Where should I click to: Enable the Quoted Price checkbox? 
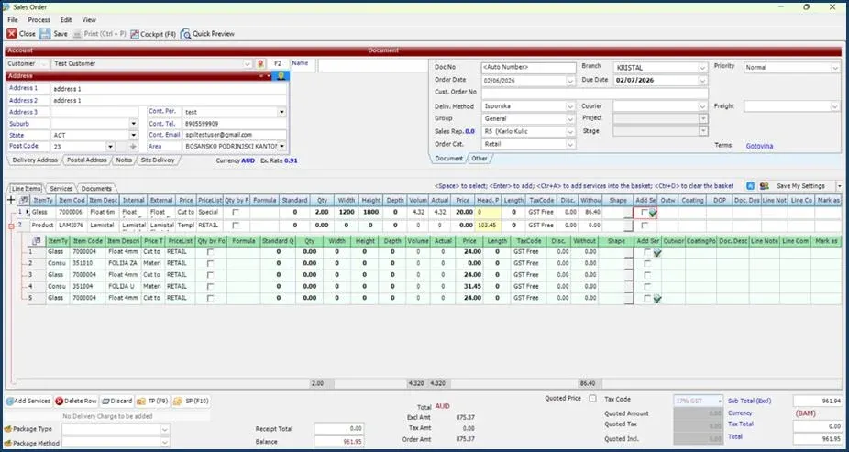coord(592,399)
